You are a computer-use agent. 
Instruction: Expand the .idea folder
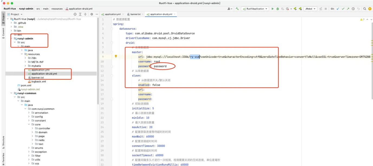pos(11,27)
